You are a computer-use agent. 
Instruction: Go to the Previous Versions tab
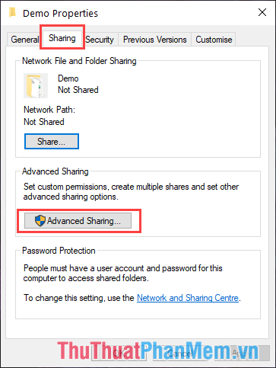(155, 40)
